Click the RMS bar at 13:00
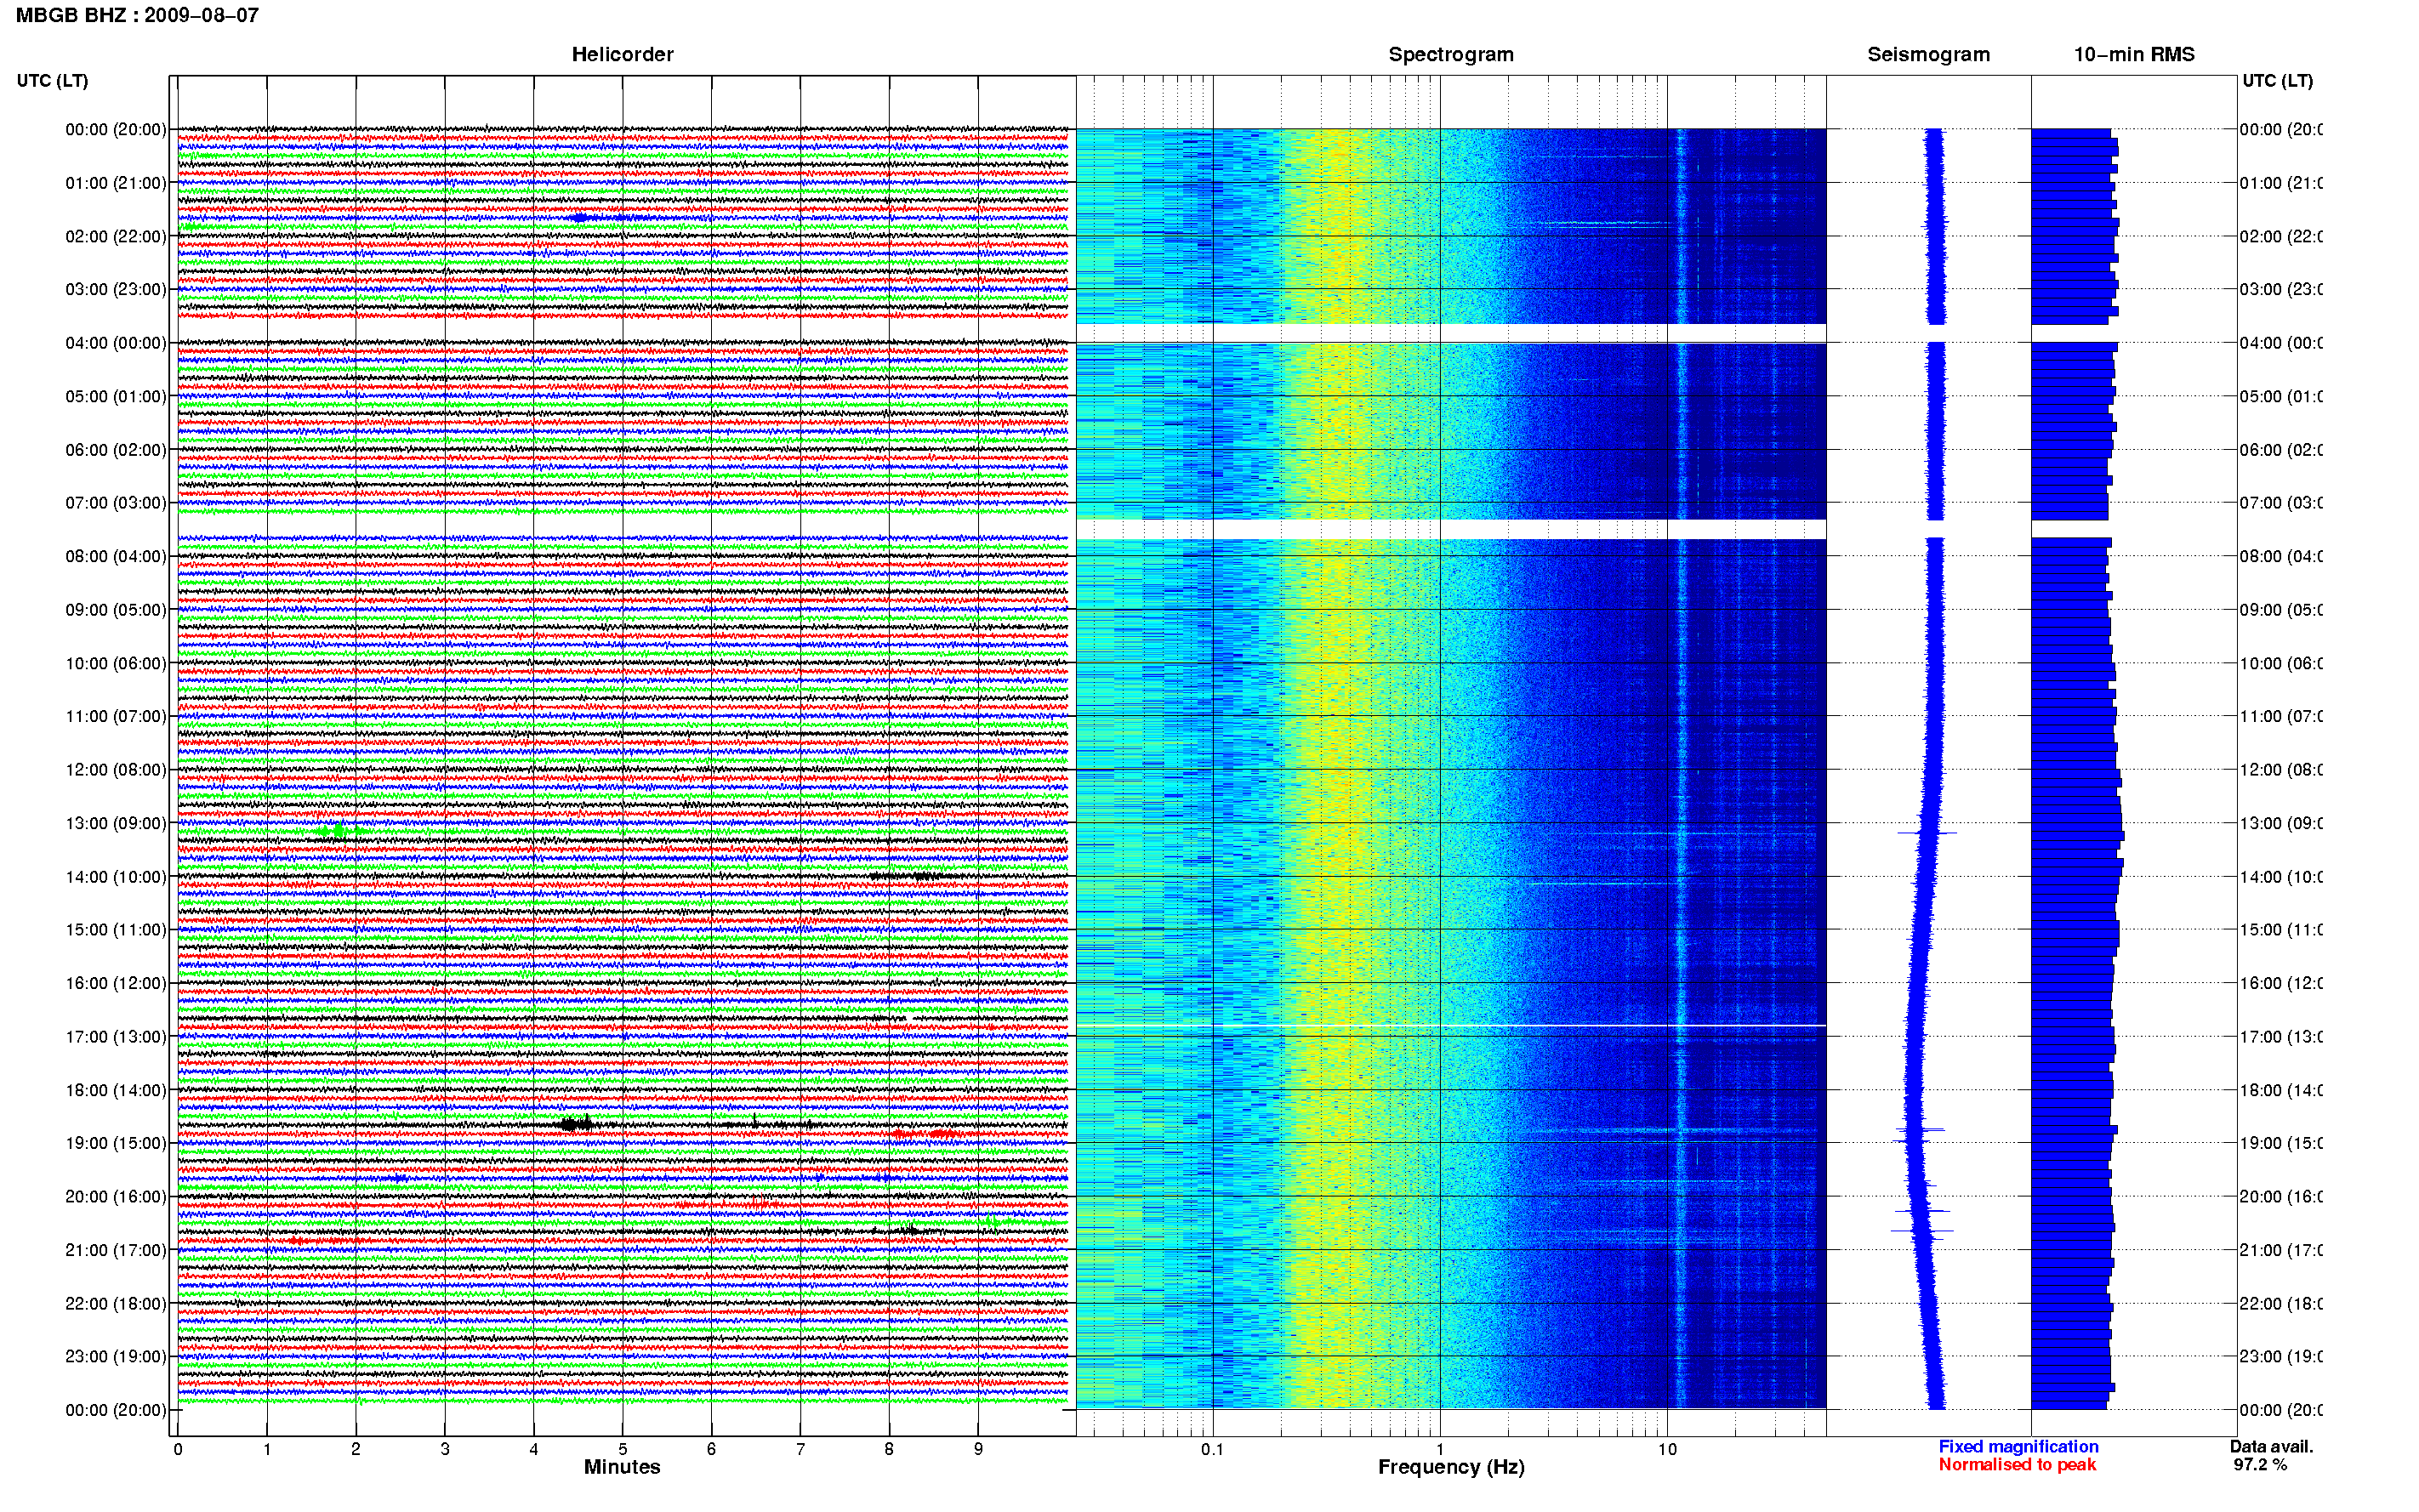 pos(2077,827)
